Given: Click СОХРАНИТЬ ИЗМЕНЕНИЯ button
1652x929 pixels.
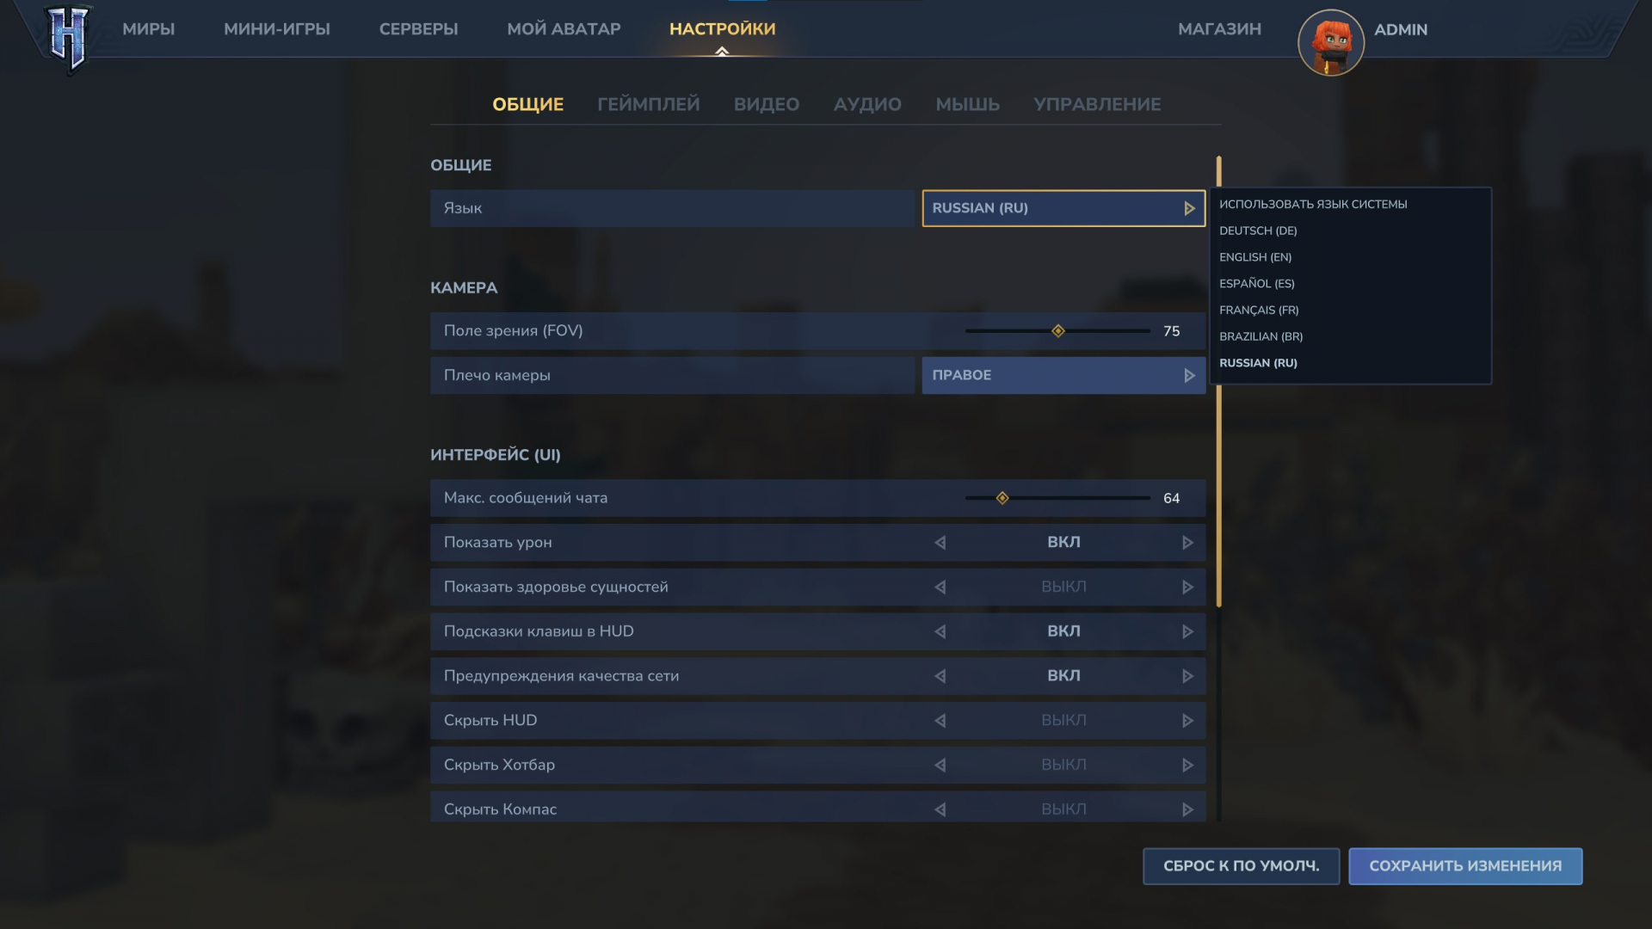Looking at the screenshot, I should [x=1464, y=866].
